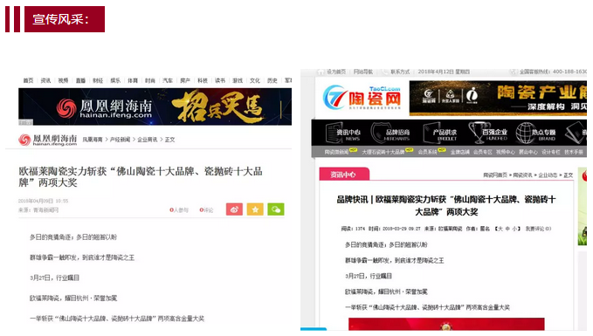
Task: Click the home icon beside 设为首页
Action: pos(321,72)
